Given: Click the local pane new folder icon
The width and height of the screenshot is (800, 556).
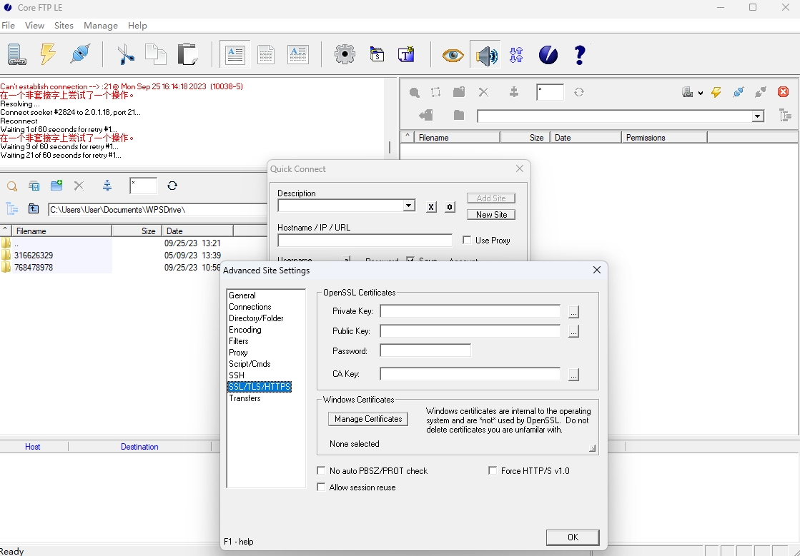Looking at the screenshot, I should tap(56, 186).
